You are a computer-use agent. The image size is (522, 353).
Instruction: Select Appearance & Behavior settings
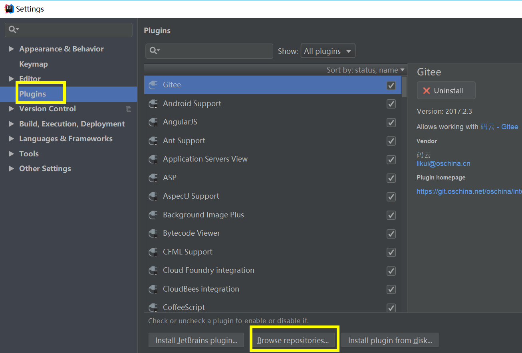click(x=62, y=49)
